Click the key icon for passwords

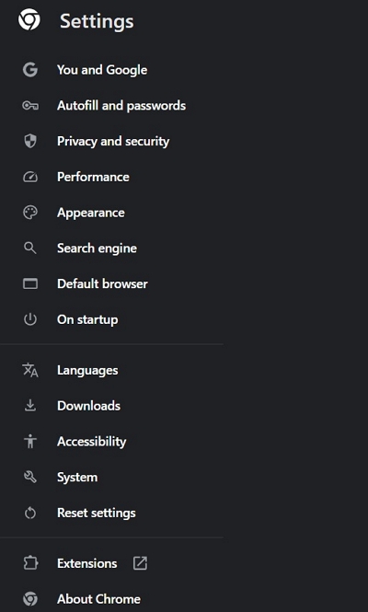coord(30,106)
